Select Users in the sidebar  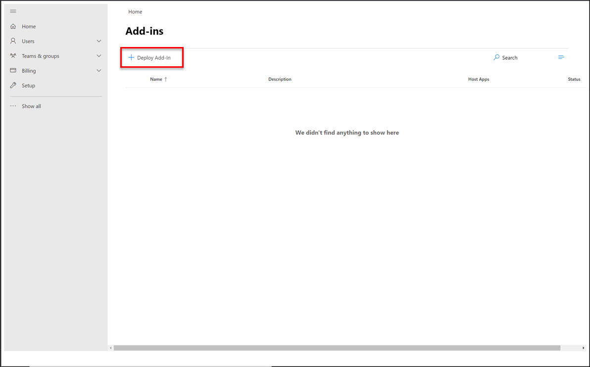28,41
